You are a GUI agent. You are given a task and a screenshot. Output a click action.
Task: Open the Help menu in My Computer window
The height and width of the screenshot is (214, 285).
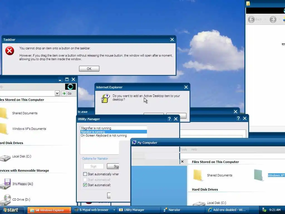(x=194, y=149)
